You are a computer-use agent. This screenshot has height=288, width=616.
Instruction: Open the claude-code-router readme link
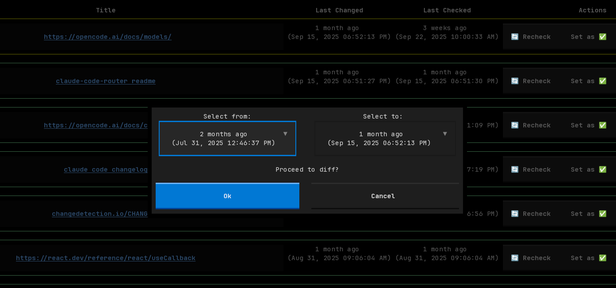point(106,81)
